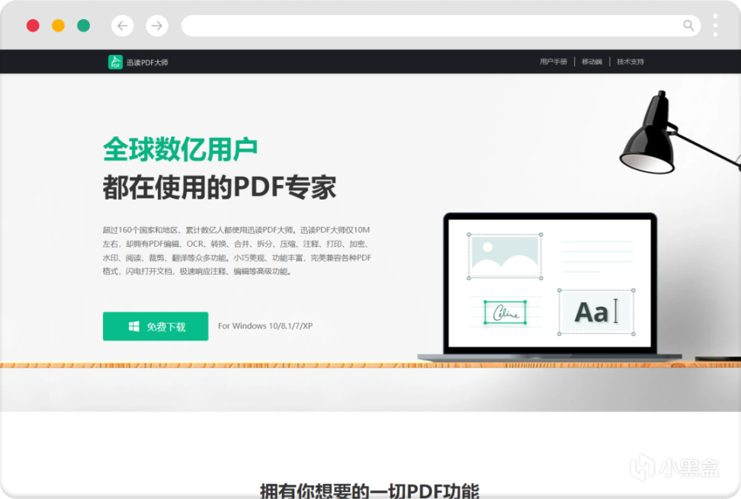This screenshot has width=741, height=499.
Task: Open the 技术支持 menu link
Action: coord(630,62)
